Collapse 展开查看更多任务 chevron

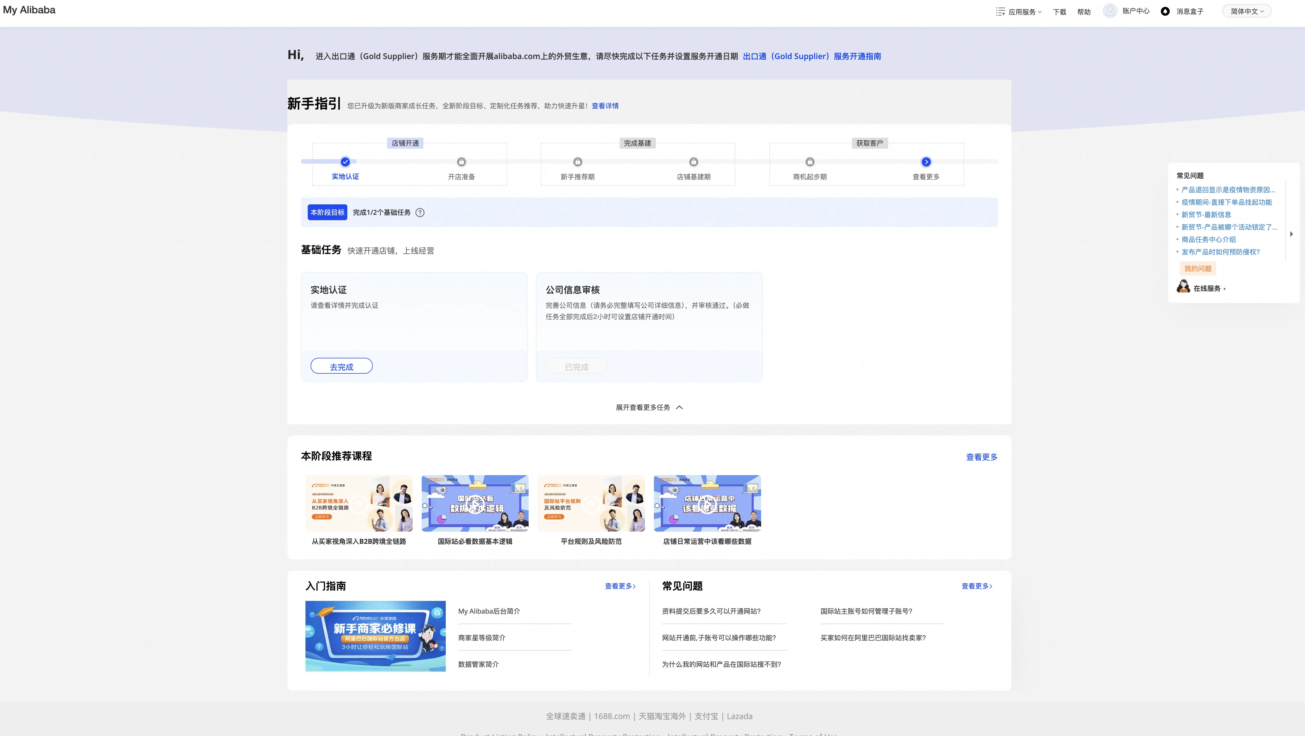tap(679, 408)
